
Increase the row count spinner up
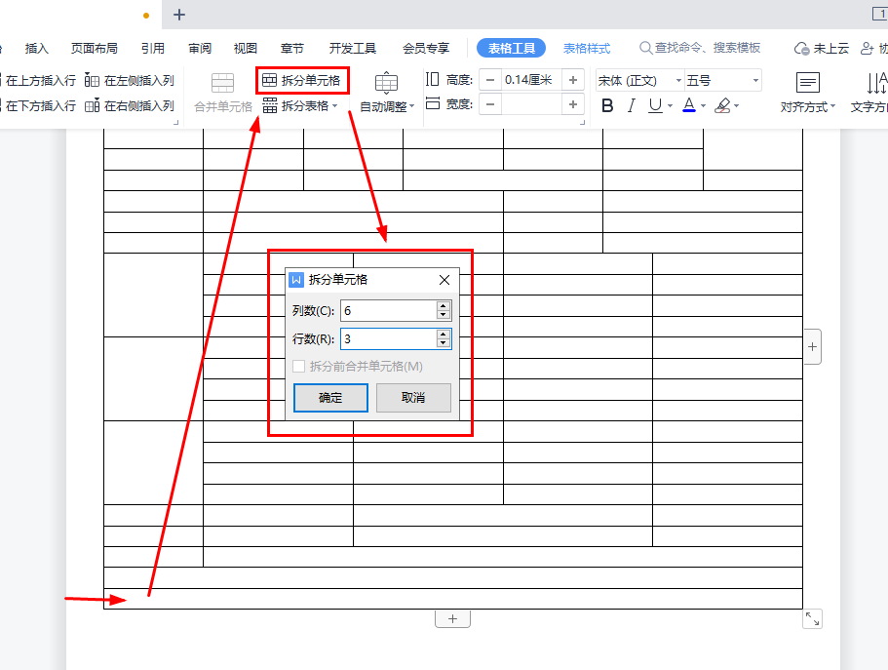444,335
